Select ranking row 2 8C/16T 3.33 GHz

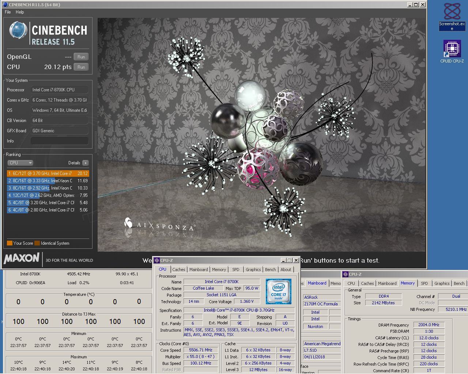tap(48, 181)
